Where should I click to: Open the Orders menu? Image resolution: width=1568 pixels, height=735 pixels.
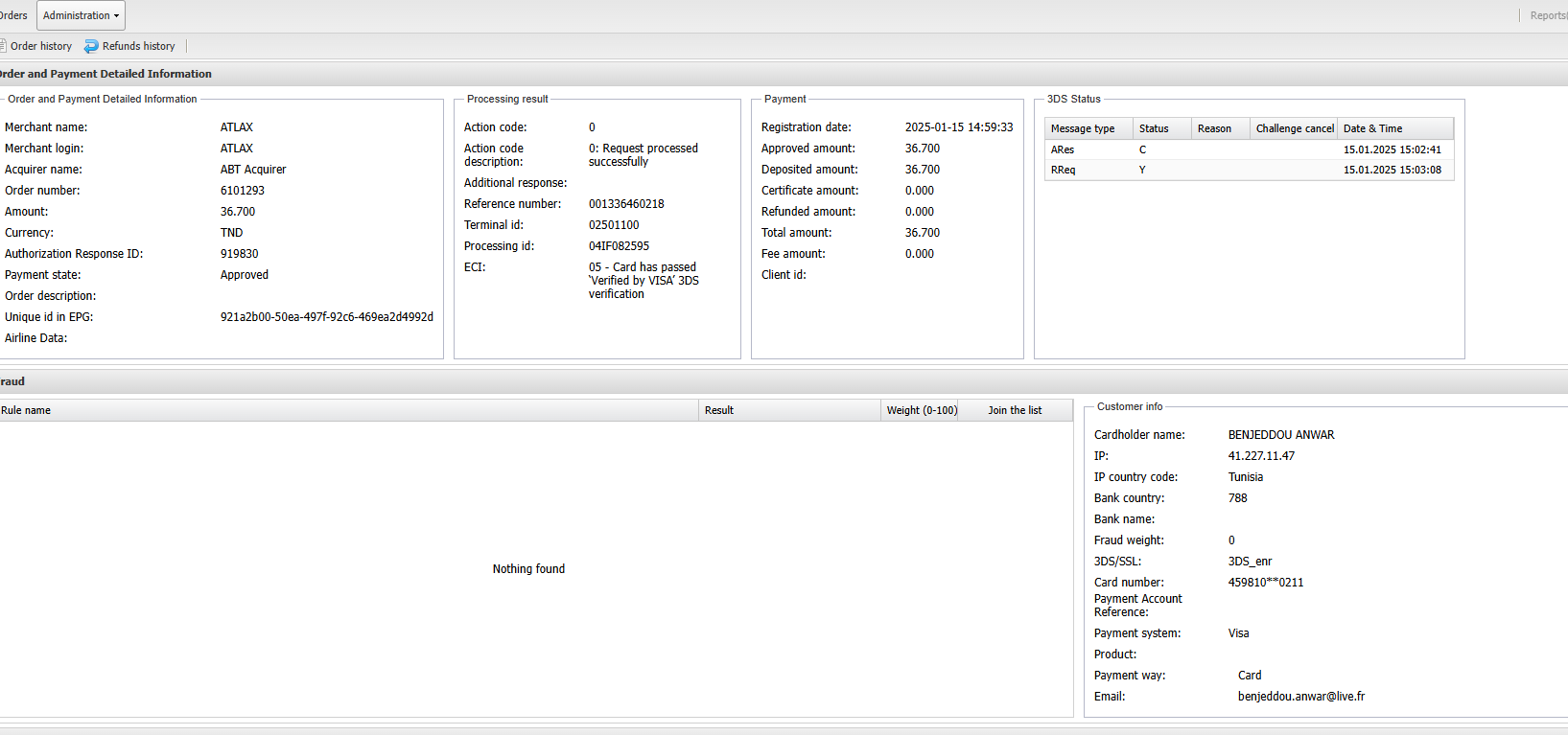point(13,15)
